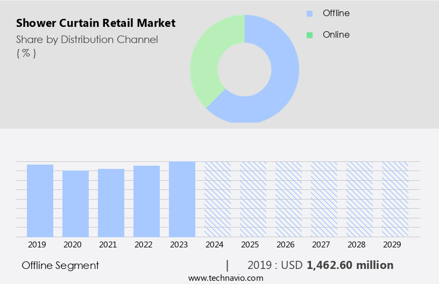439x284 pixels.
Task: Click the Offline Segment label
Action: click(60, 265)
